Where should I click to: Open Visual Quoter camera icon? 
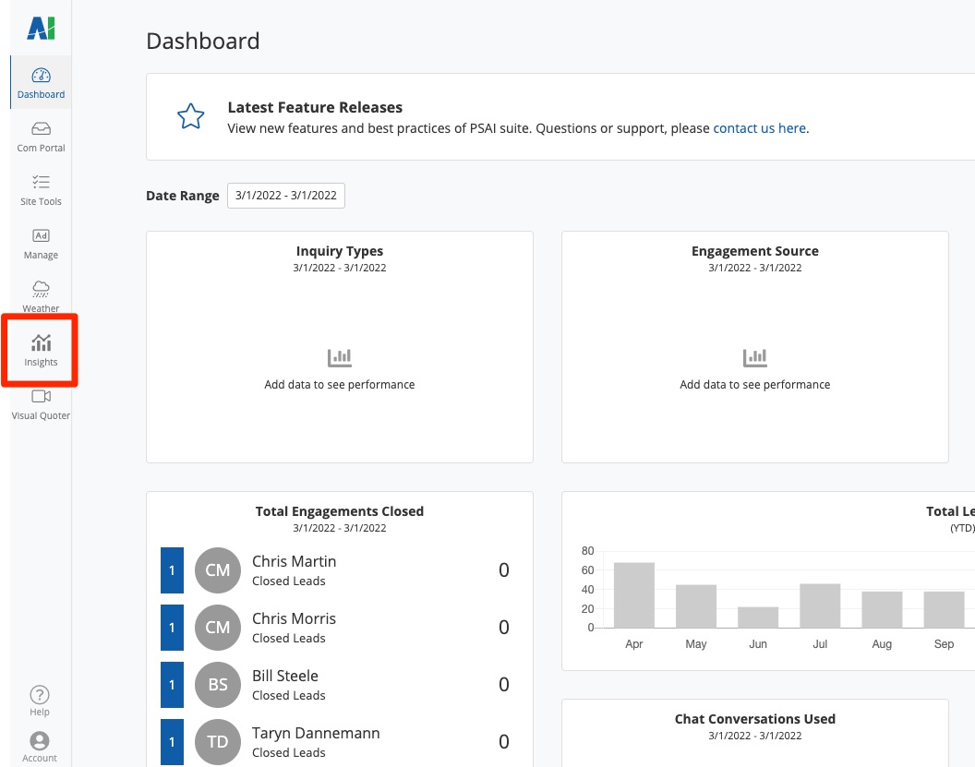coord(41,396)
